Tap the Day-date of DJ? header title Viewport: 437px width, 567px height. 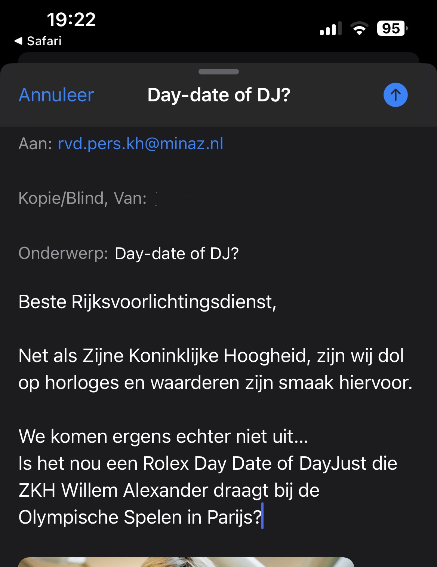coord(219,95)
